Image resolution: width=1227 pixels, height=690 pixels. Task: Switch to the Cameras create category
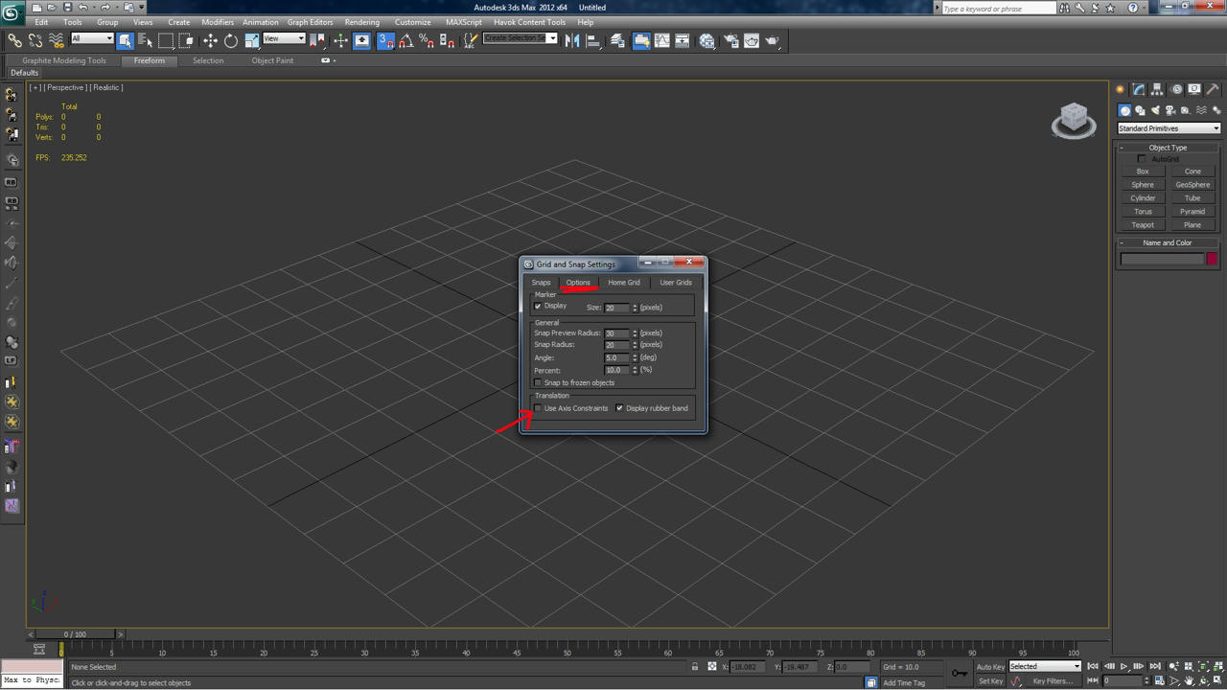pyautogui.click(x=1170, y=110)
